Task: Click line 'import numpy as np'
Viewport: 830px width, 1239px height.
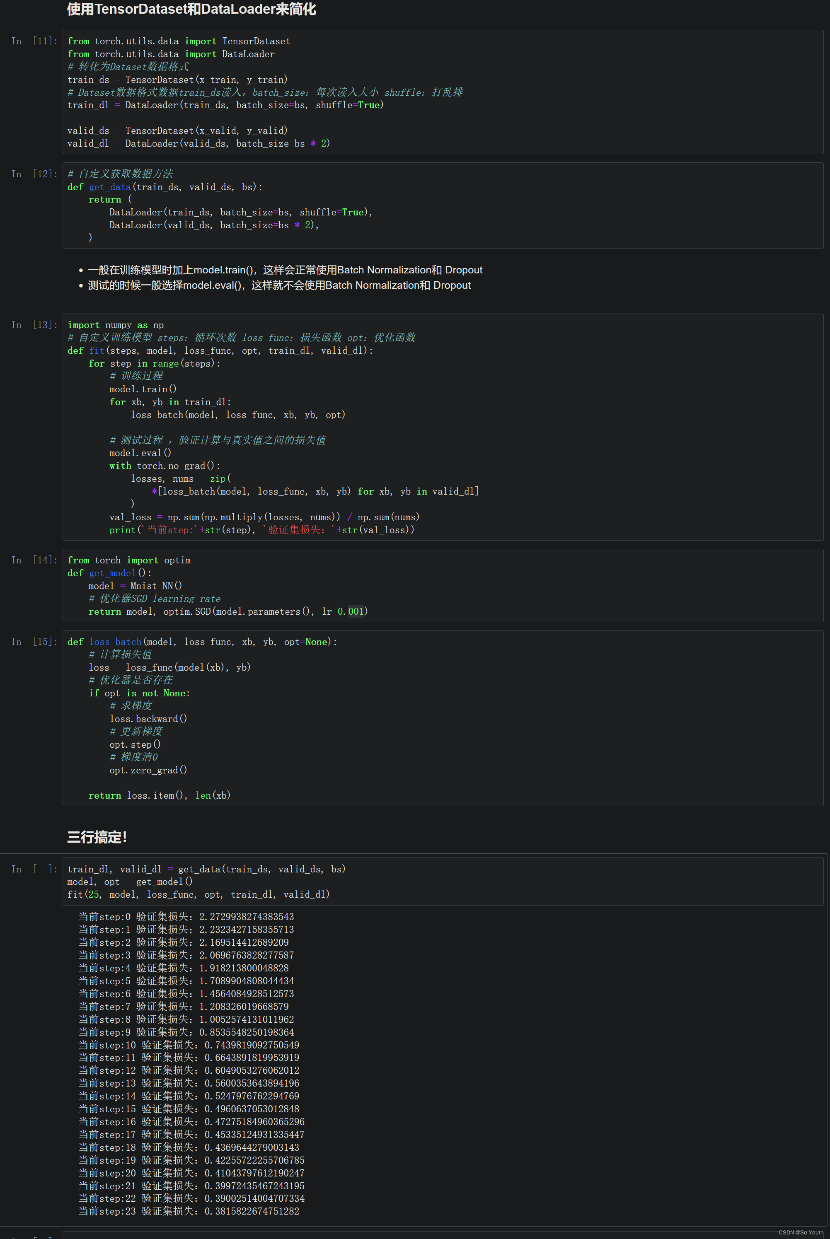Action: click(115, 325)
